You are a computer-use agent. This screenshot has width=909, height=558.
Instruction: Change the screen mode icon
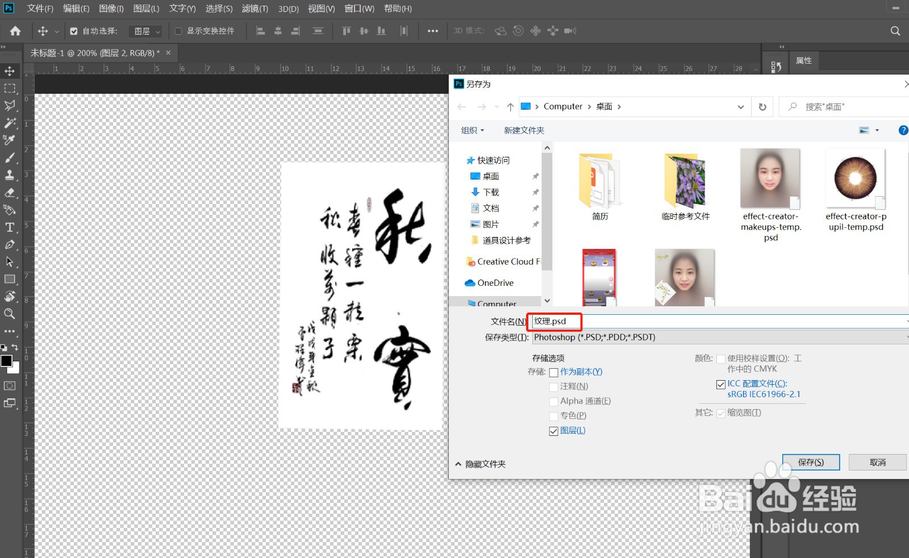coord(10,403)
